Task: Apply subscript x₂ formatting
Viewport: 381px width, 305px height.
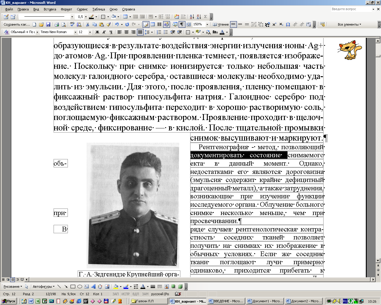Action: click(x=281, y=24)
